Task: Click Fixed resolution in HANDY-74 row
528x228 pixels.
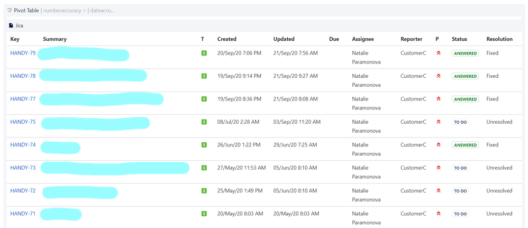Action: coord(493,144)
